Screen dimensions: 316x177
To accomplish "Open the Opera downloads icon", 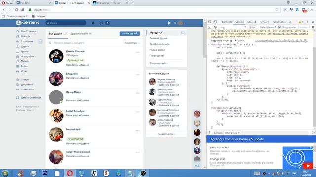I will 312,10.
